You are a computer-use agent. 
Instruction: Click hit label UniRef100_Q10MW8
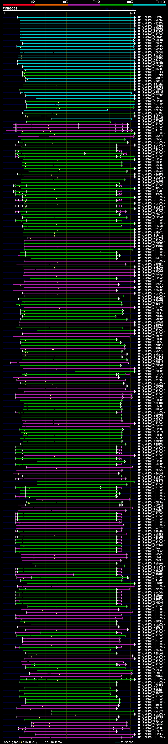(x=151, y=69)
